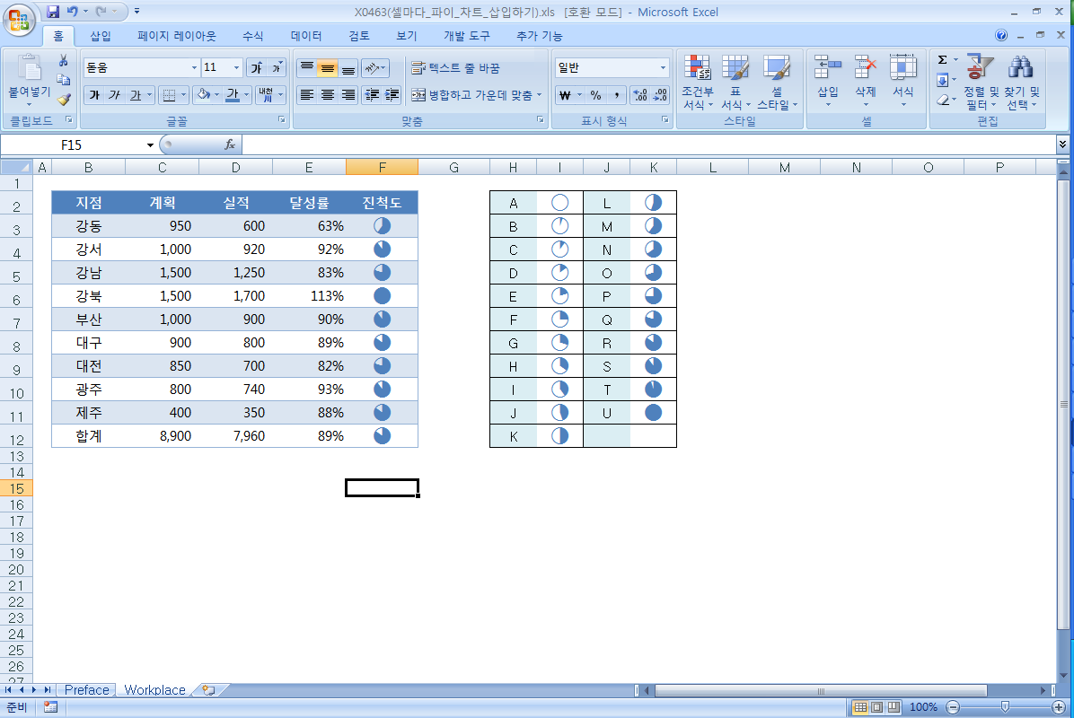
Task: Click Merge and Center (병합하고 가운데 맞춤)
Action: tap(478, 95)
